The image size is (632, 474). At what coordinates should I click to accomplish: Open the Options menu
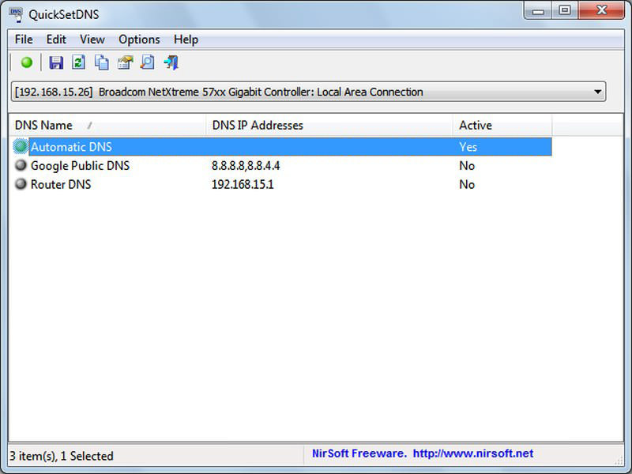(139, 39)
